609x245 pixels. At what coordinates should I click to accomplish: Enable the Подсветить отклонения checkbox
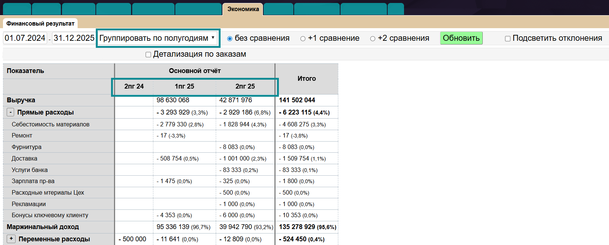[508, 39]
